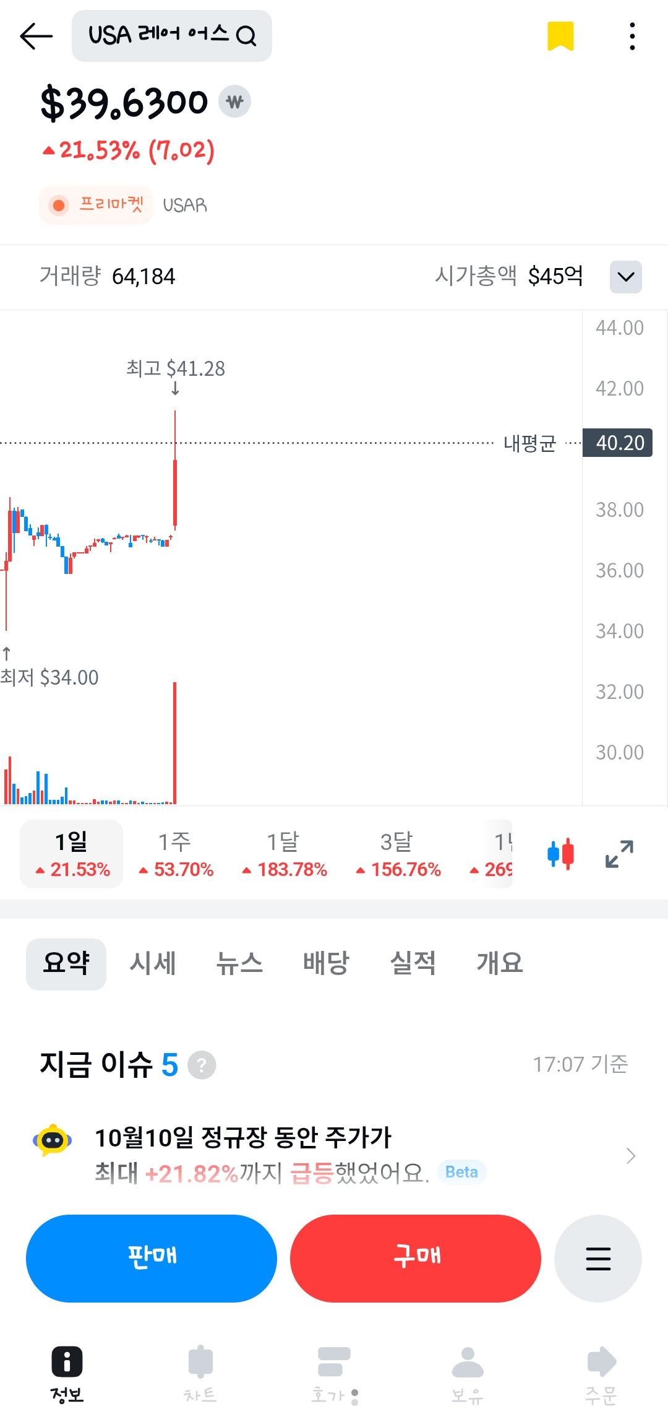The image size is (668, 1414).
Task: Expand chart to fullscreen
Action: pyautogui.click(x=619, y=854)
